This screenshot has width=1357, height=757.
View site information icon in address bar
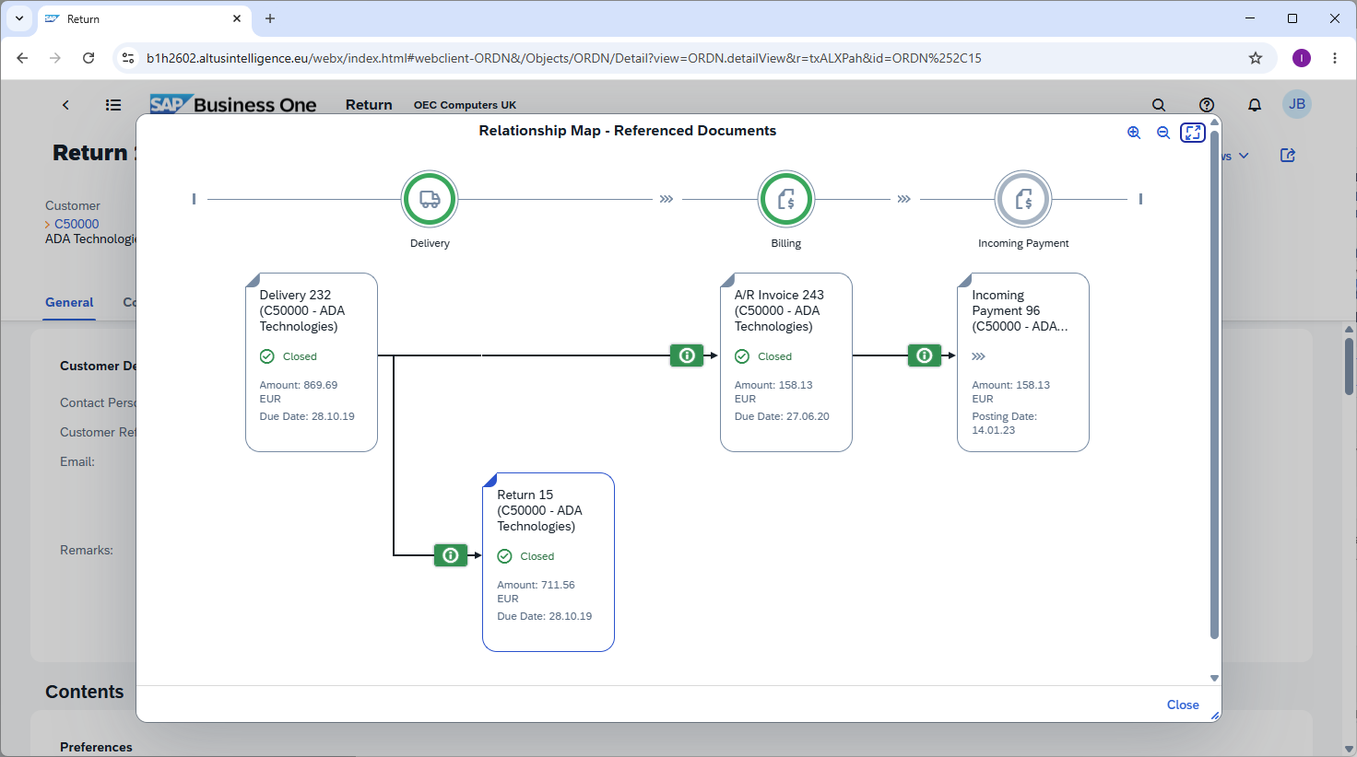[128, 58]
